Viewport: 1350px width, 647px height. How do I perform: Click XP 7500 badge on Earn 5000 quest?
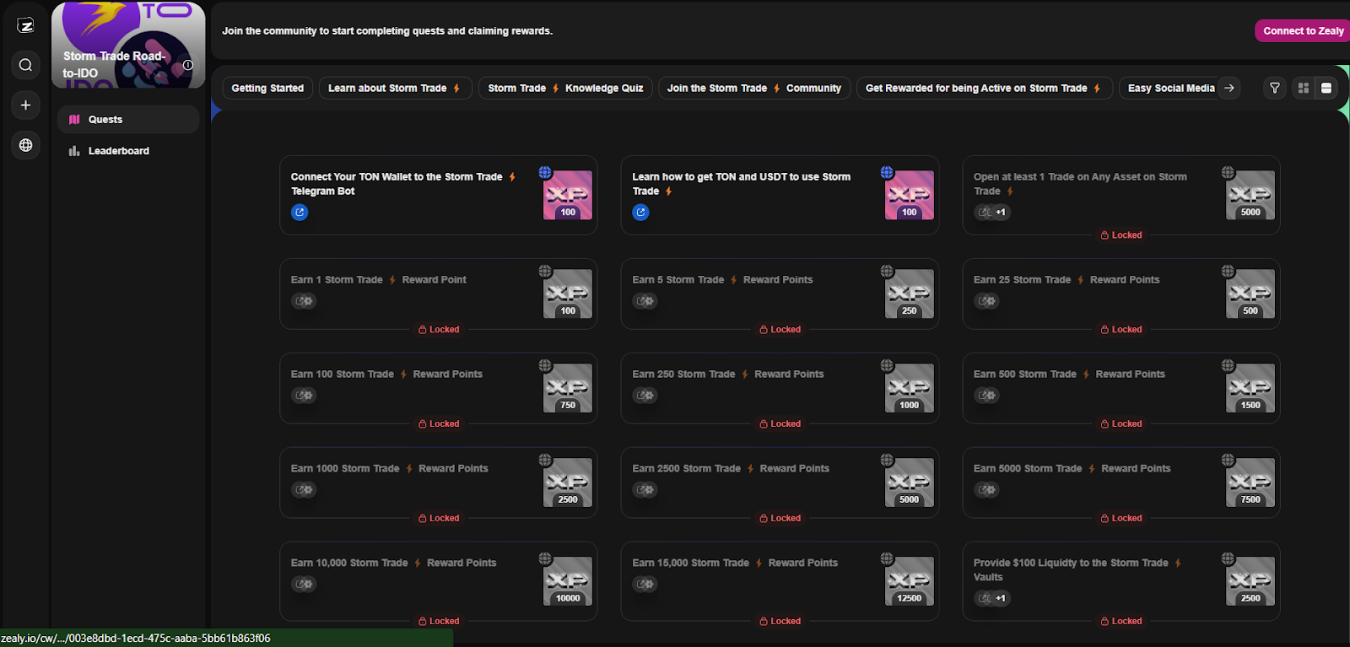click(x=1250, y=483)
